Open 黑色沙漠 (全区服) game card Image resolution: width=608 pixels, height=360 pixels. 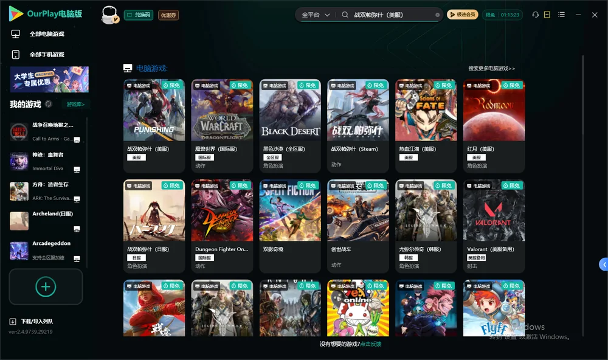(x=290, y=126)
